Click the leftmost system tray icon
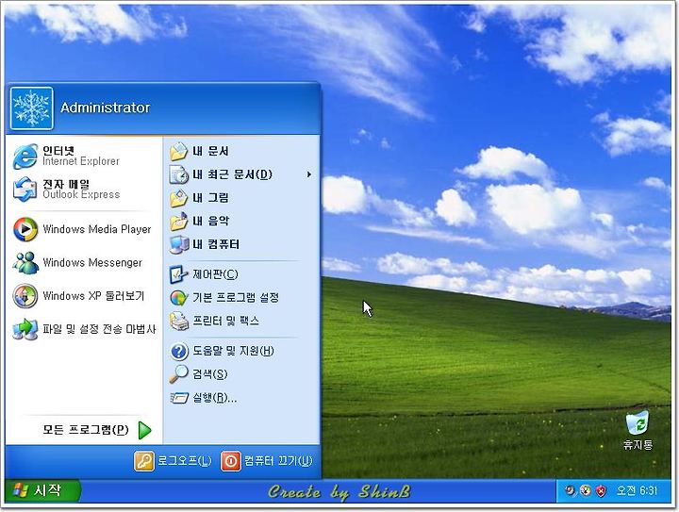 coord(571,491)
